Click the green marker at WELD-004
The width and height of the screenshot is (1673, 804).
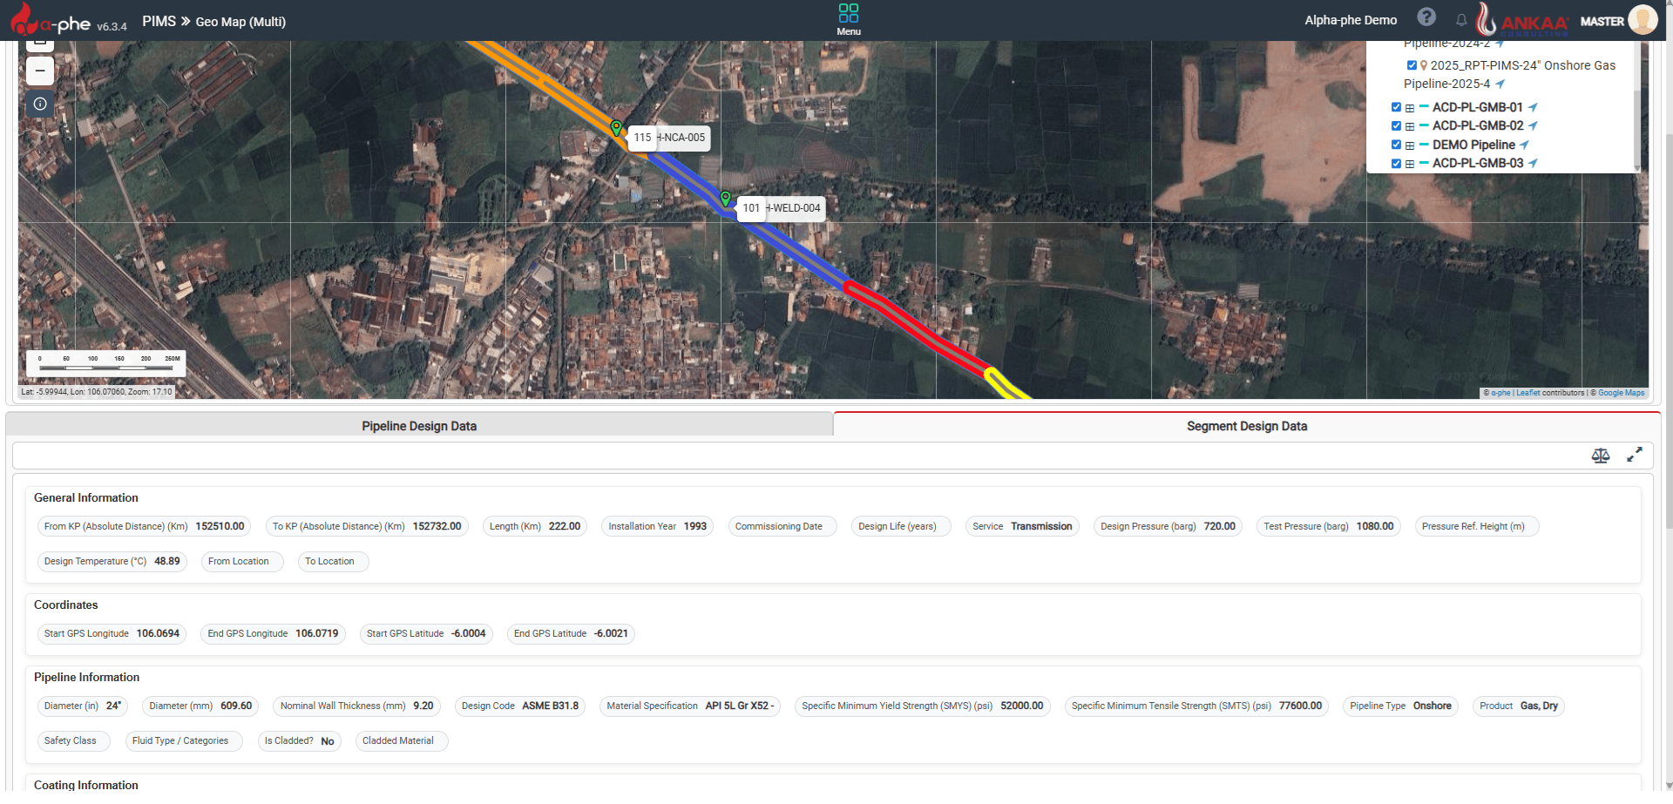tap(725, 199)
